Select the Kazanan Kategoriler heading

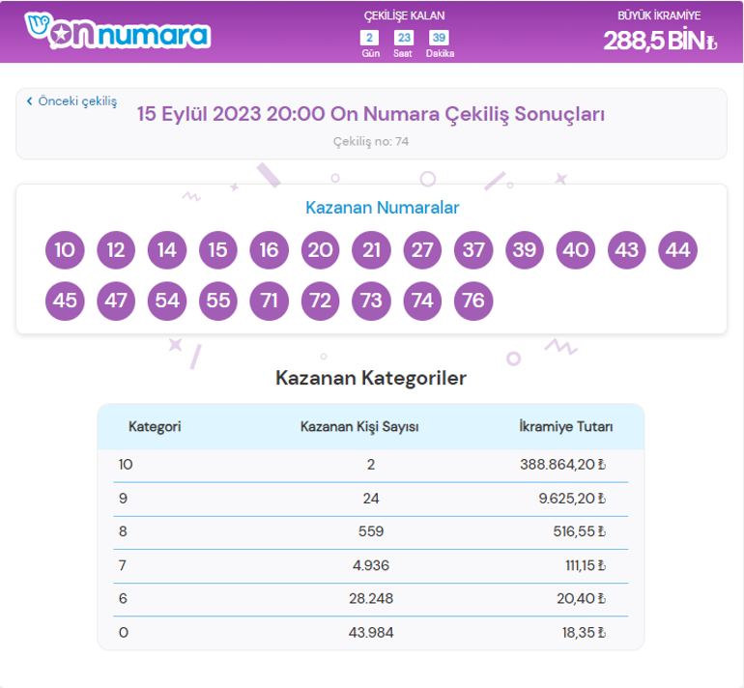[371, 378]
